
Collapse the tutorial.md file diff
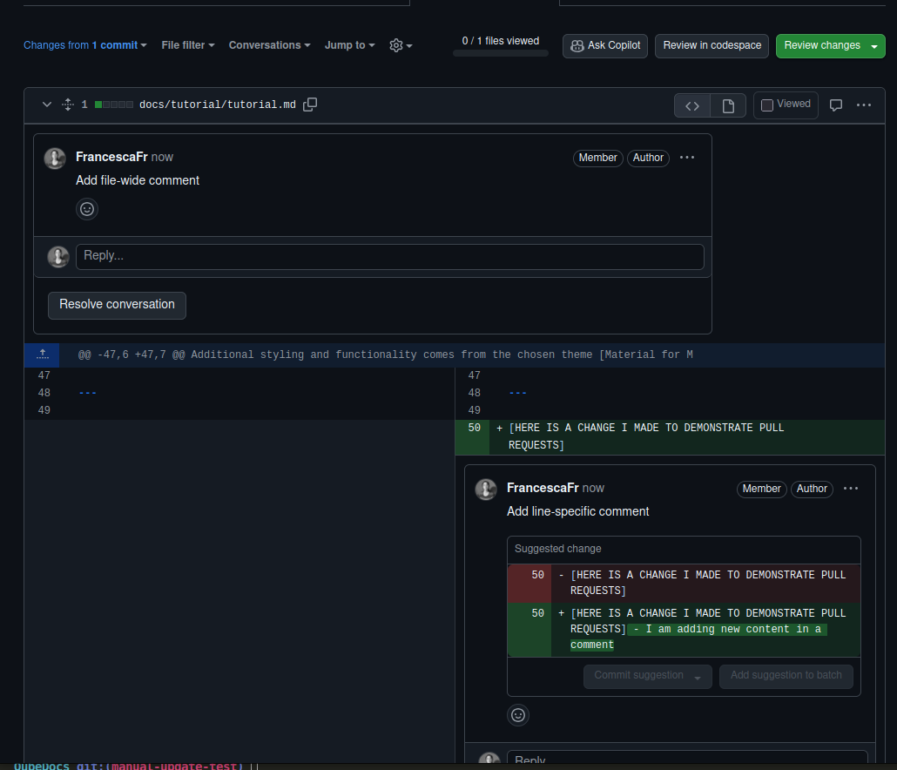(47, 105)
